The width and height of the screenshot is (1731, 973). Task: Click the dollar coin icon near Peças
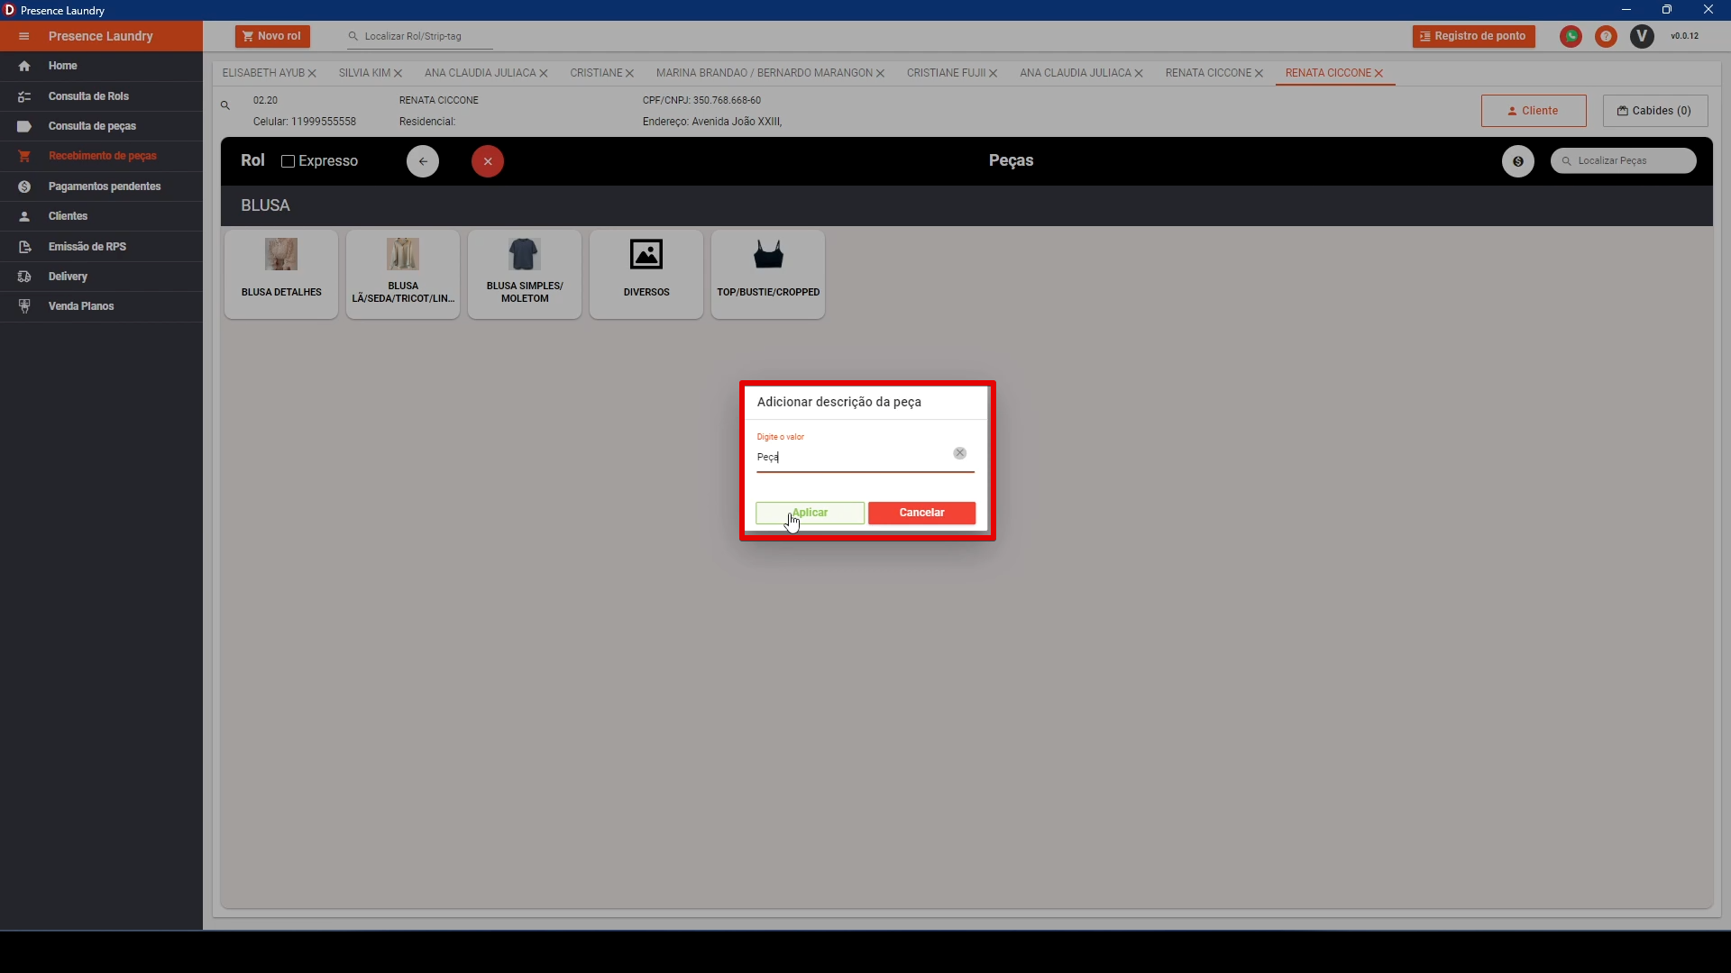(1518, 161)
